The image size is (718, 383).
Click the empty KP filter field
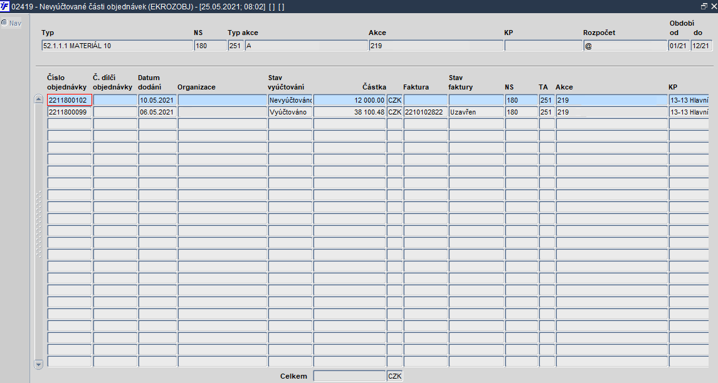coord(543,46)
